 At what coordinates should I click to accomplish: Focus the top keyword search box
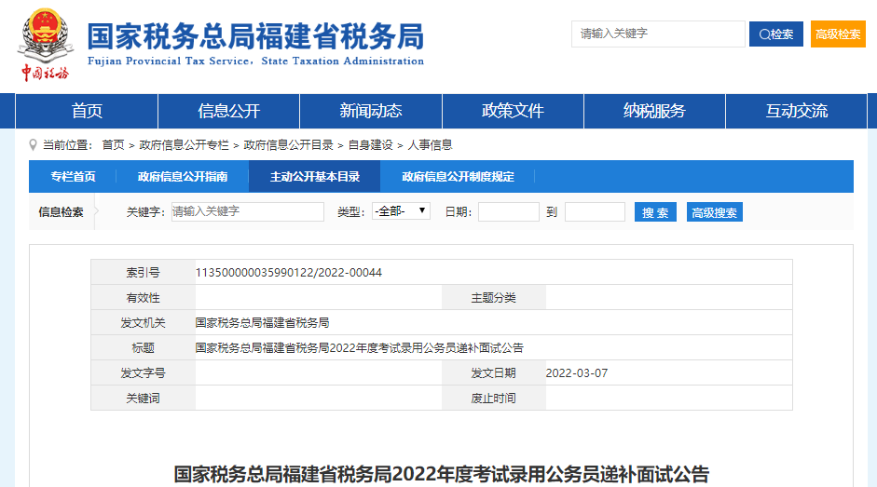point(658,34)
